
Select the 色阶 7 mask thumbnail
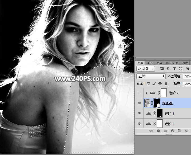pyautogui.click(x=164, y=93)
